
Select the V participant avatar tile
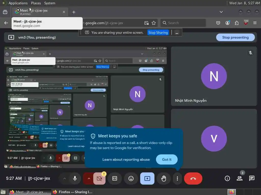[214, 139]
